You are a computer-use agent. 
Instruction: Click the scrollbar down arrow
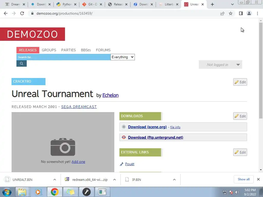[261, 170]
